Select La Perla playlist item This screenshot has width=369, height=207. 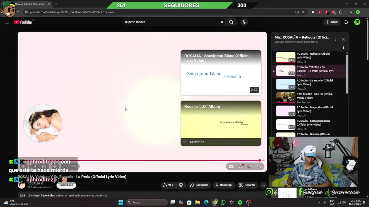[308, 71]
